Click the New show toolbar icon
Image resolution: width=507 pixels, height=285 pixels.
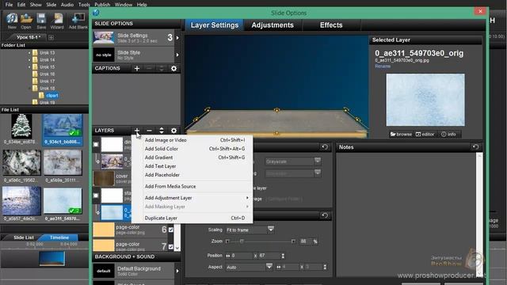click(x=12, y=21)
